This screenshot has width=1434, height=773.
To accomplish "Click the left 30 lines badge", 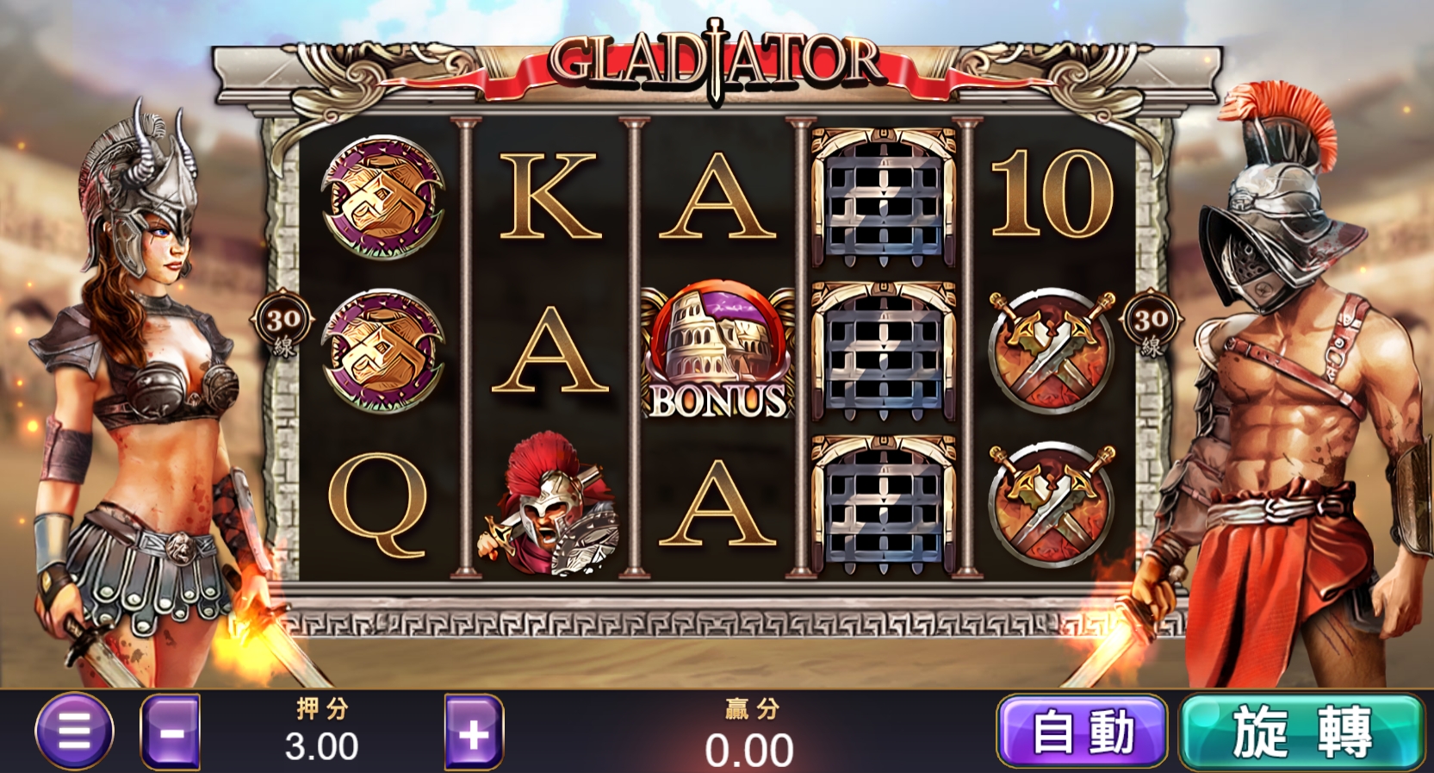I will pyautogui.click(x=283, y=327).
